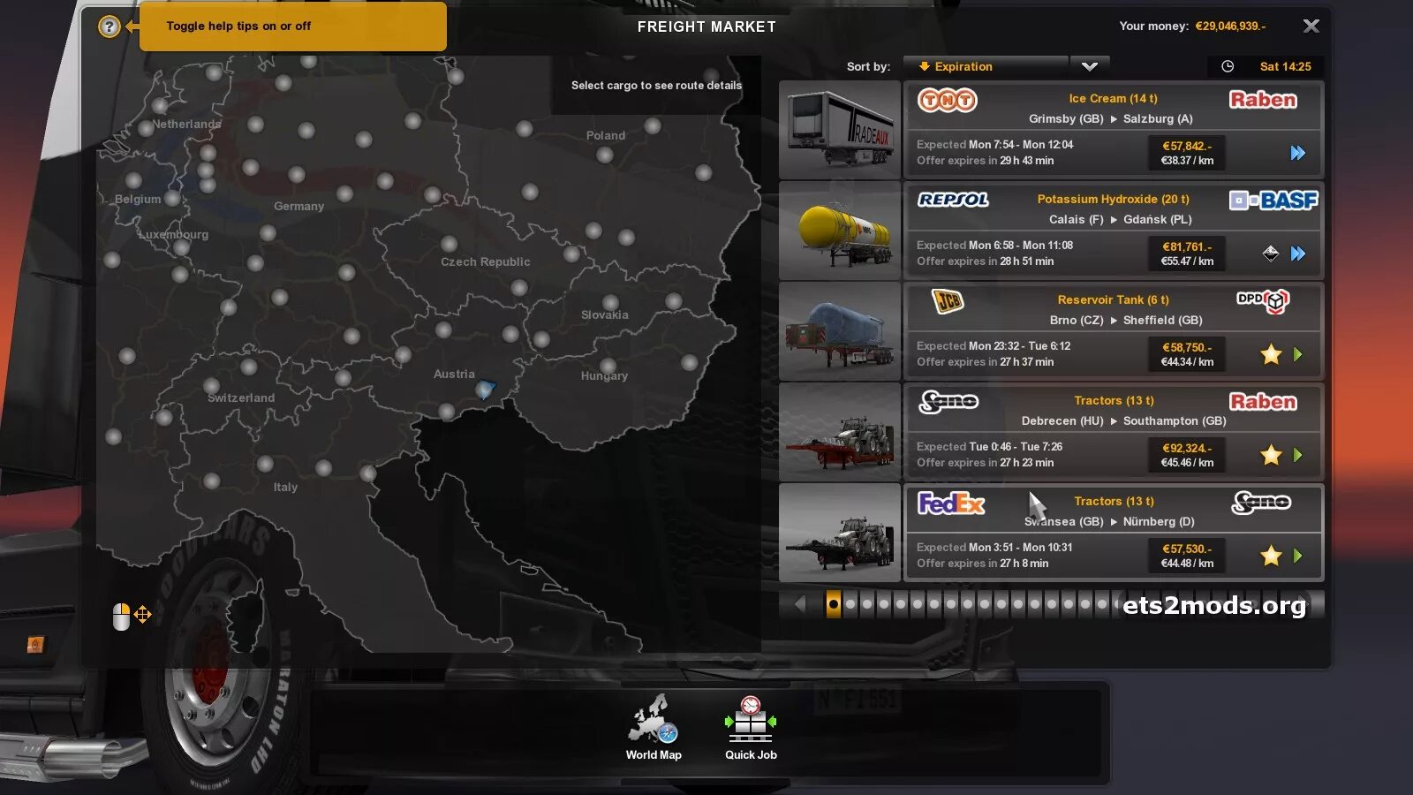Screen dimensions: 1413x795
Task: Click the double-arrow icon on the Ice Cream job
Action: pos(1297,153)
